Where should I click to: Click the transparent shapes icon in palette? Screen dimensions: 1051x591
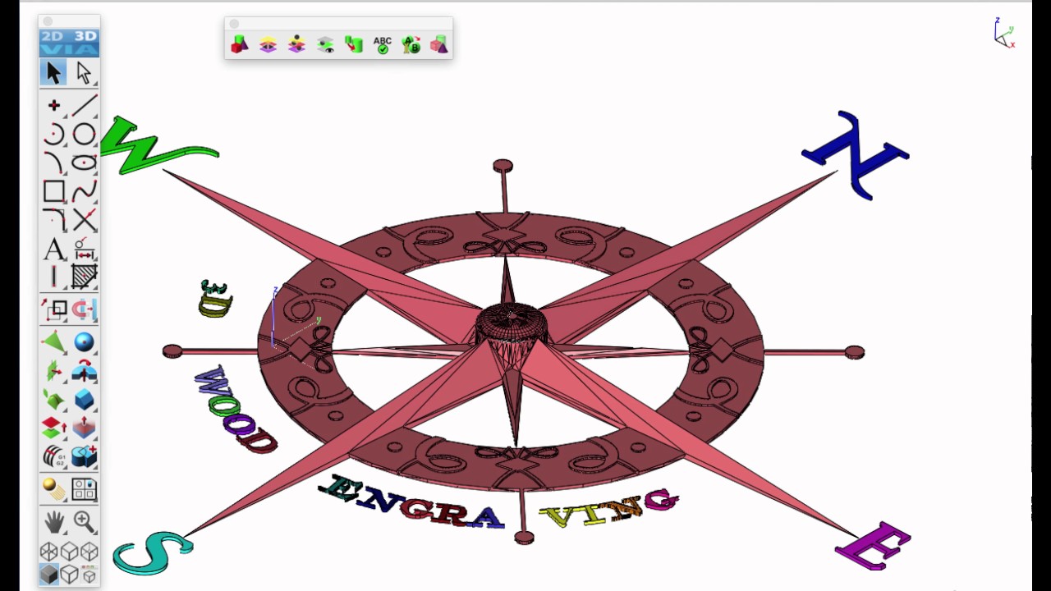click(x=439, y=44)
